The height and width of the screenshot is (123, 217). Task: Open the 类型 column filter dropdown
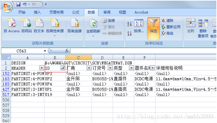point(131,68)
